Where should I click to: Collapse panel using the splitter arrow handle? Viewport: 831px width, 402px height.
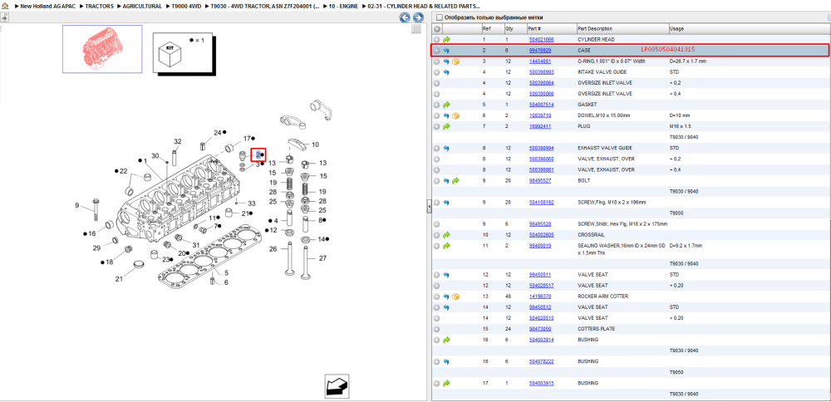point(428,207)
